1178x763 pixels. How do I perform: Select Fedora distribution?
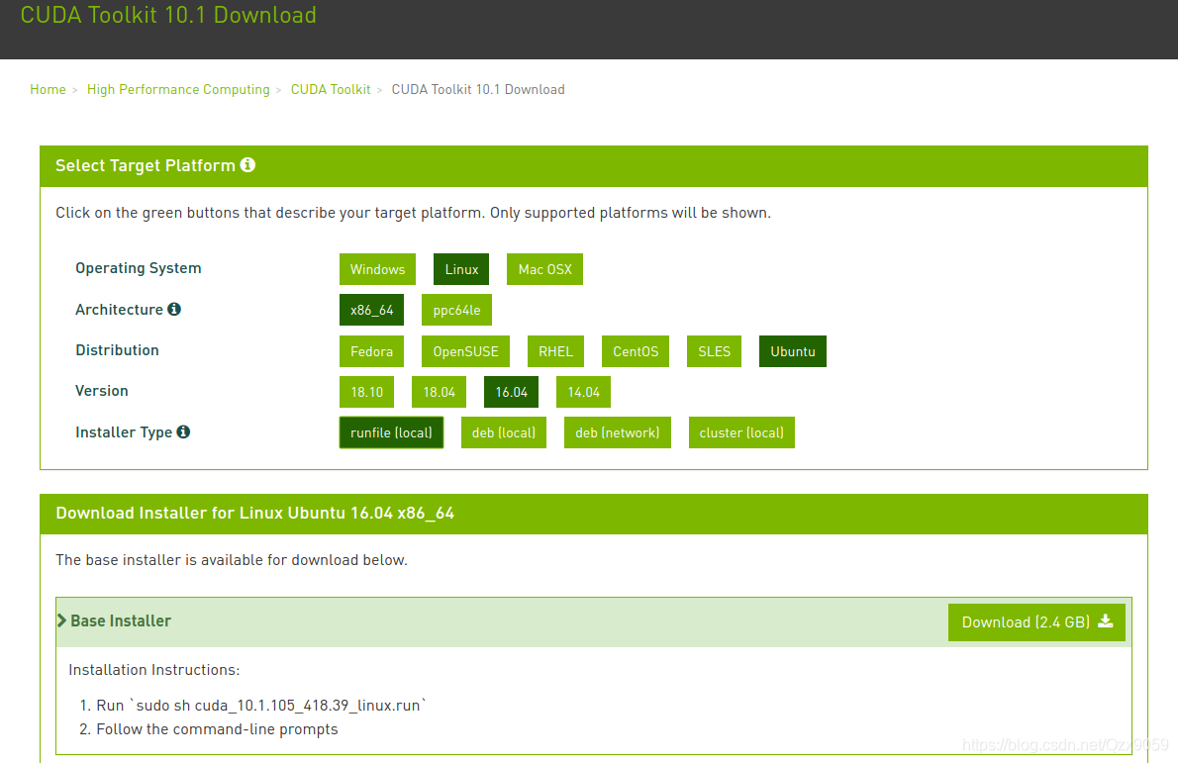point(372,351)
